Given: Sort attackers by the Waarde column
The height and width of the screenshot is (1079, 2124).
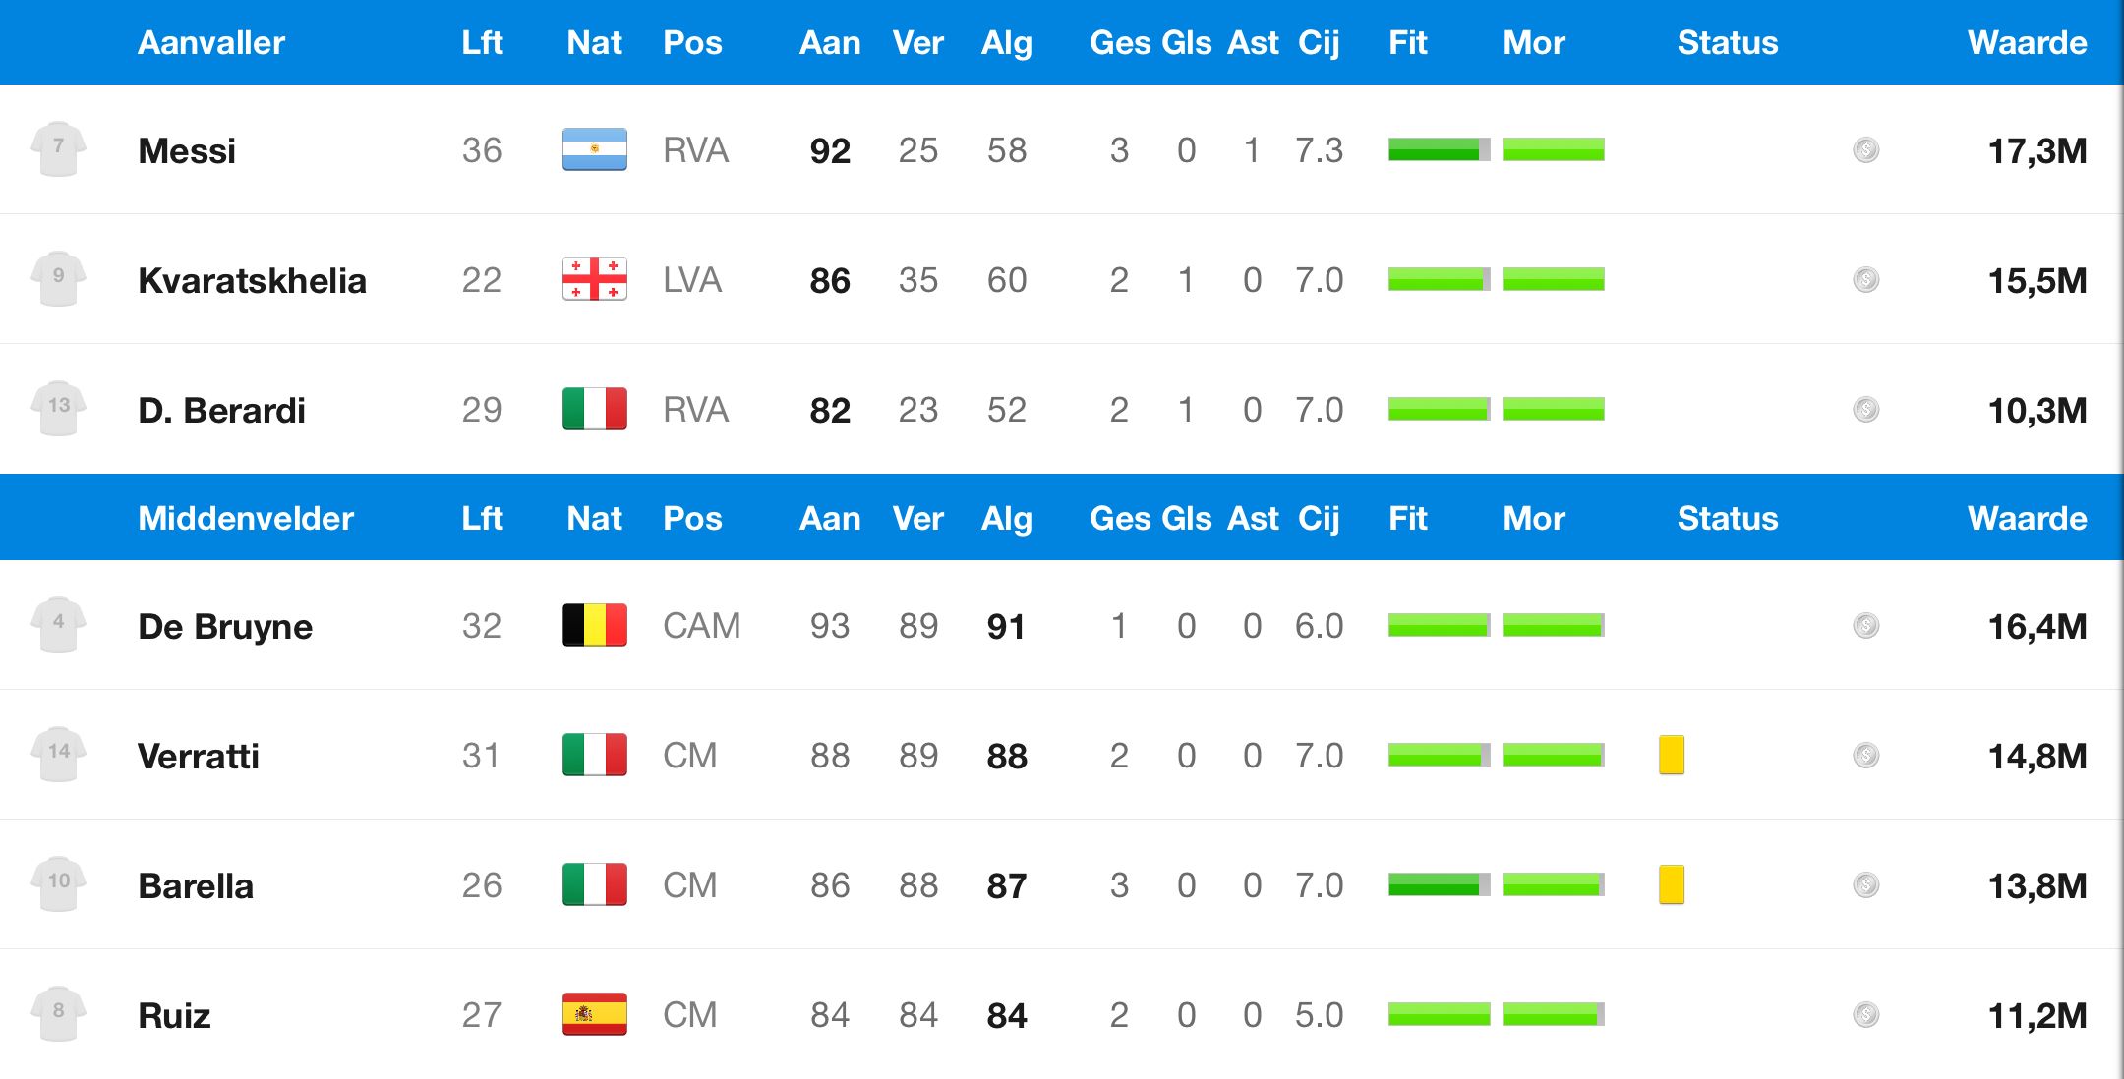Looking at the screenshot, I should coord(2026,43).
